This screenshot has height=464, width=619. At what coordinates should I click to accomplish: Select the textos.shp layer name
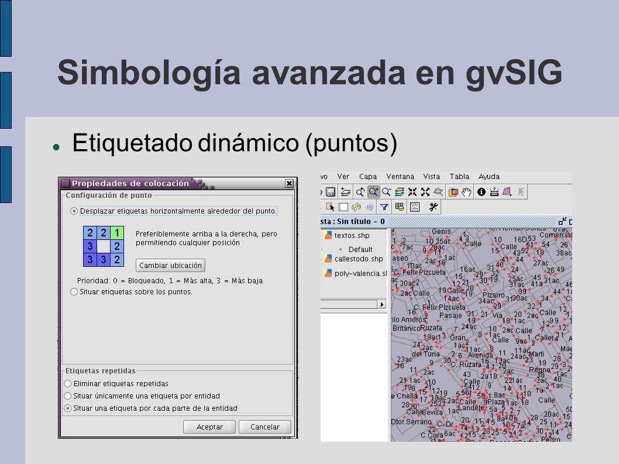click(x=352, y=235)
